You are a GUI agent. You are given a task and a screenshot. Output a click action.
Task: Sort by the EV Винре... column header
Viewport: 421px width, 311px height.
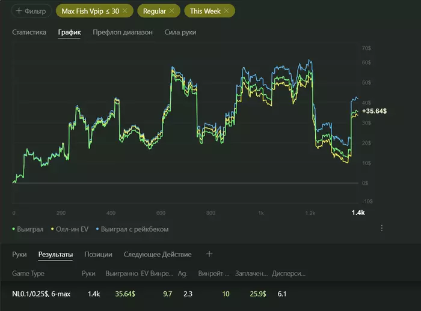click(157, 273)
